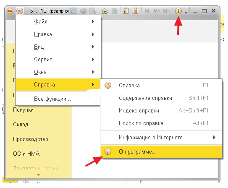The image size is (228, 188).
Task: Open Поиск по справке submenu item
Action: pyautogui.click(x=161, y=123)
